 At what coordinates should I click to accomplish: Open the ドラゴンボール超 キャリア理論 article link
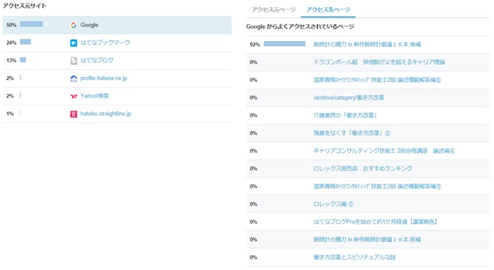pos(379,62)
